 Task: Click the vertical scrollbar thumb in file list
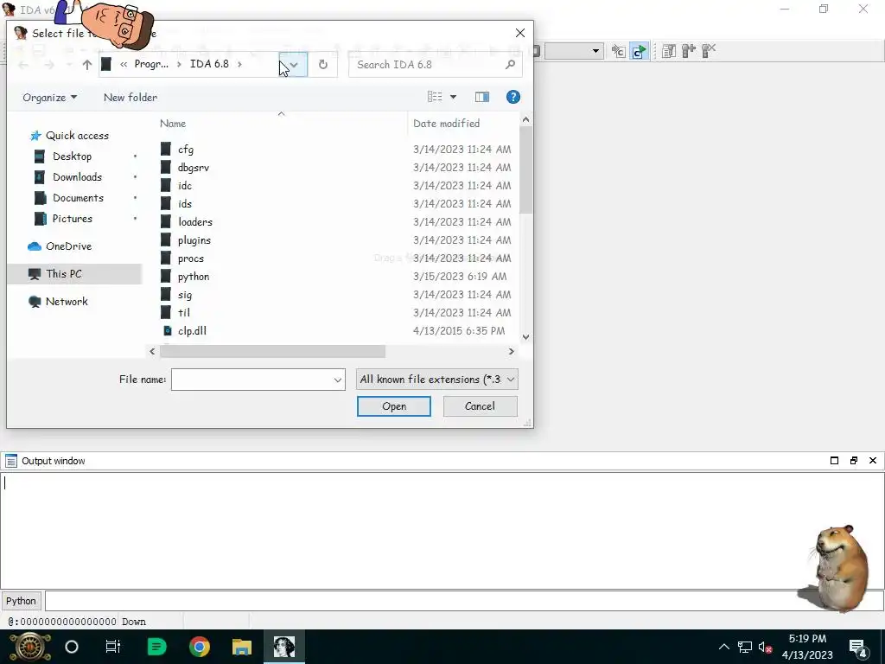pos(525,169)
